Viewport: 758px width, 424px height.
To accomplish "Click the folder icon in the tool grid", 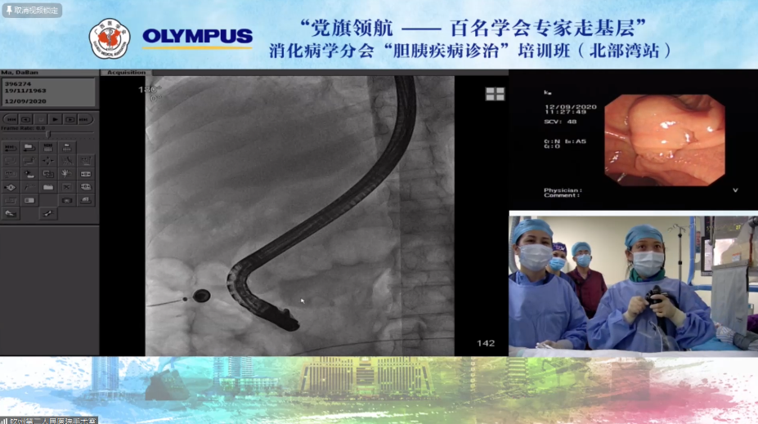I will tap(48, 187).
